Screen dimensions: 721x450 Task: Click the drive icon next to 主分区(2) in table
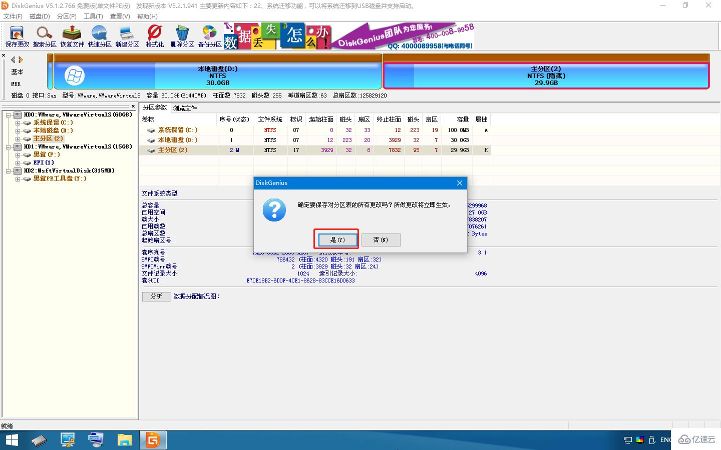point(151,150)
